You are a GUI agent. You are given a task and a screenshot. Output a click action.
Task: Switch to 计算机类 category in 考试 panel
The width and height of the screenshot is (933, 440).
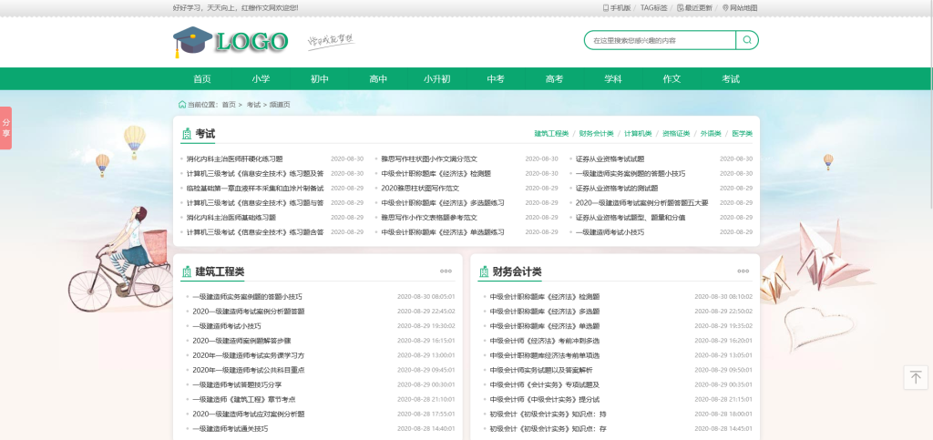tap(638, 134)
